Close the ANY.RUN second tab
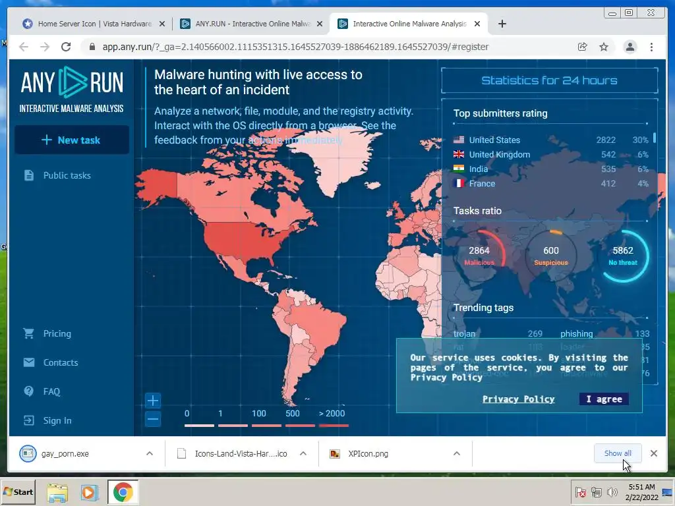 (x=320, y=24)
